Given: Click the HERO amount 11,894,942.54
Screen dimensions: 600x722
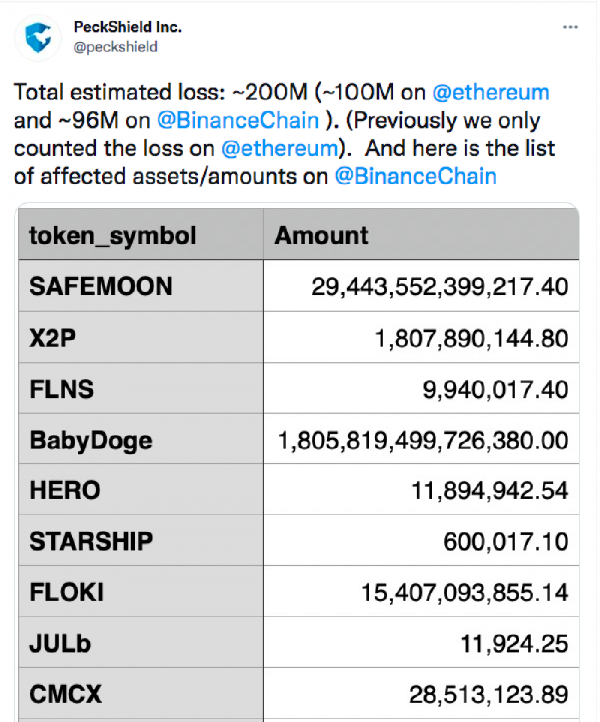Looking at the screenshot, I should click(490, 490).
